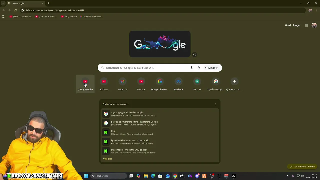This screenshot has width=320, height=180.
Task: Open the Chrome apps grid in the bookmarks bar
Action: pos(3,17)
